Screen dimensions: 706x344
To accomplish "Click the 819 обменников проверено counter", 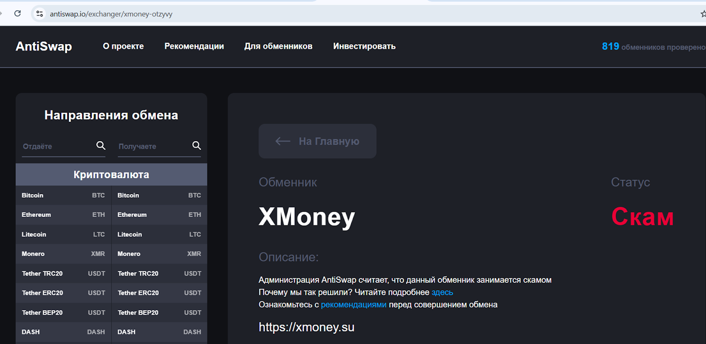I will click(x=653, y=47).
